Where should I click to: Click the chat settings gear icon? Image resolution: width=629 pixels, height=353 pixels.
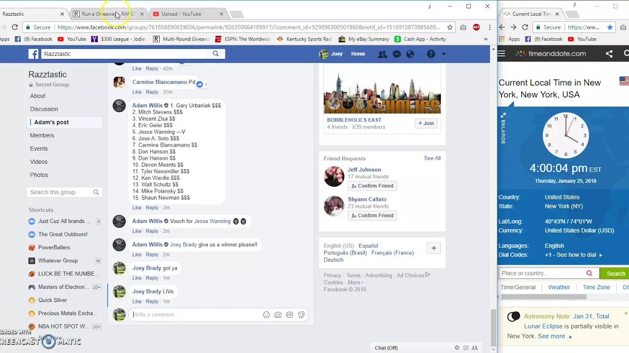457,348
